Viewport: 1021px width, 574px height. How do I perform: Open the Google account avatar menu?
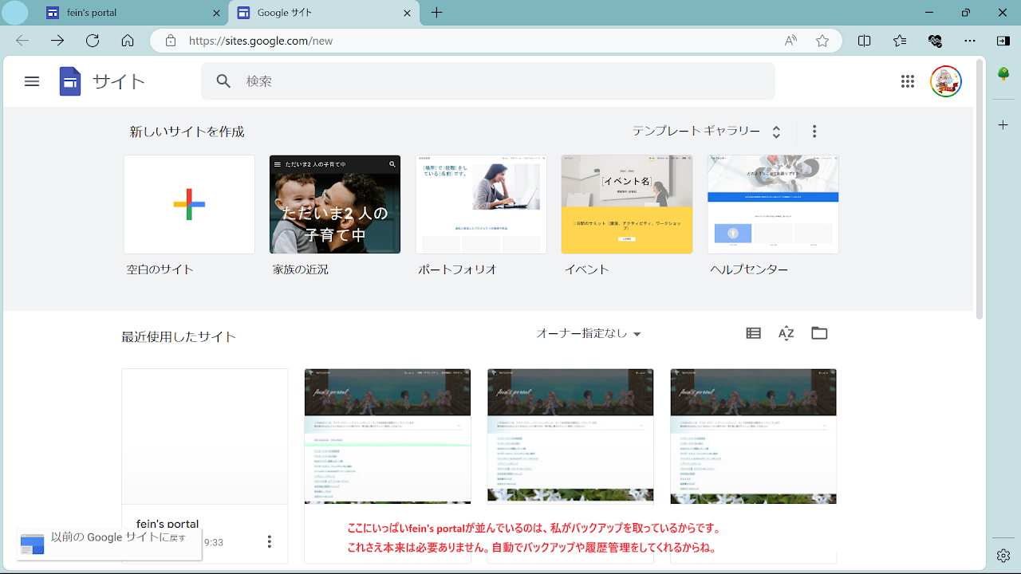(946, 81)
